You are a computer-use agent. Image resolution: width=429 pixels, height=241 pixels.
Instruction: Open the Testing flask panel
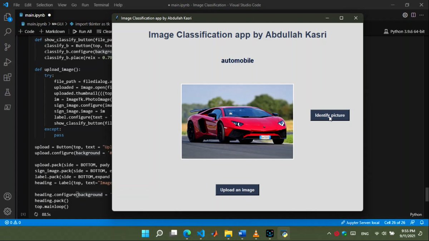click(x=8, y=92)
